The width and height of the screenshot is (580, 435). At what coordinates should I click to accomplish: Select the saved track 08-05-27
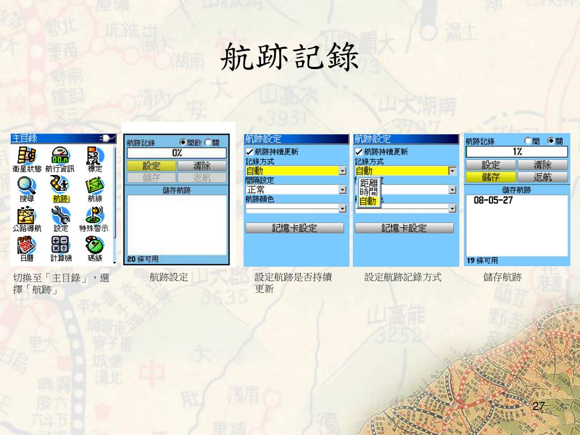click(x=493, y=200)
